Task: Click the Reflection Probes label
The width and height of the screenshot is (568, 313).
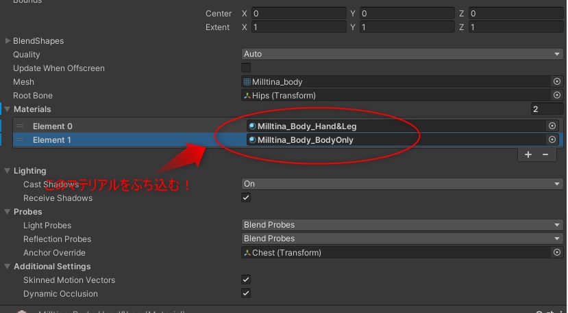Action: coord(58,239)
